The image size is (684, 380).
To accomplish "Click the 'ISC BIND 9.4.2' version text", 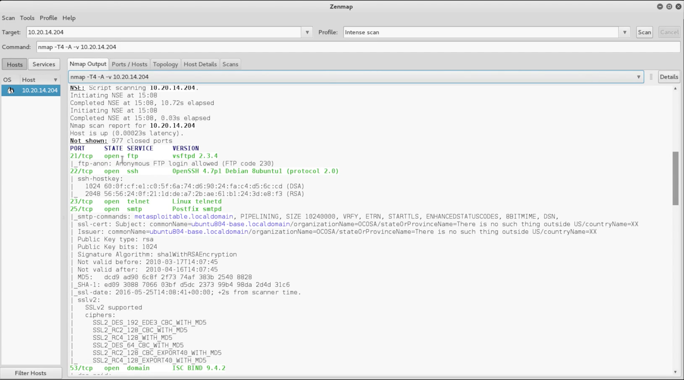I will (x=199, y=368).
